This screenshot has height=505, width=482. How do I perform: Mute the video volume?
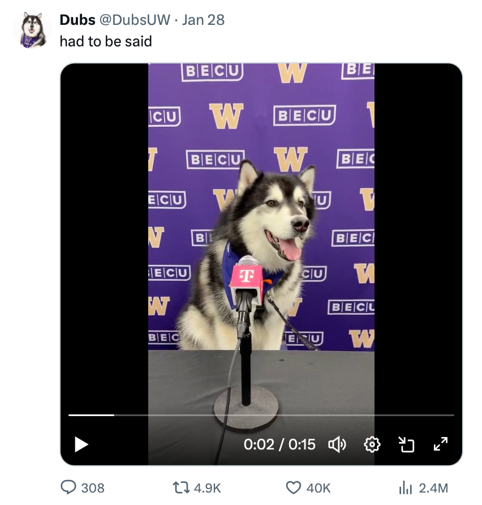coord(337,444)
